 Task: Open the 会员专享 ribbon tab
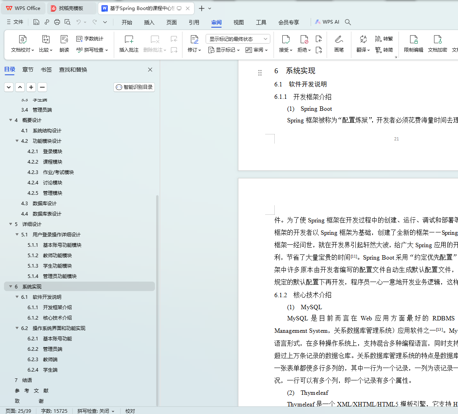(x=289, y=22)
